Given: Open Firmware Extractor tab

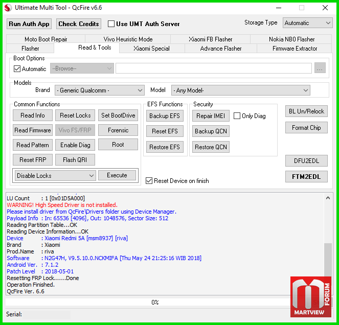Looking at the screenshot, I should pyautogui.click(x=295, y=49).
